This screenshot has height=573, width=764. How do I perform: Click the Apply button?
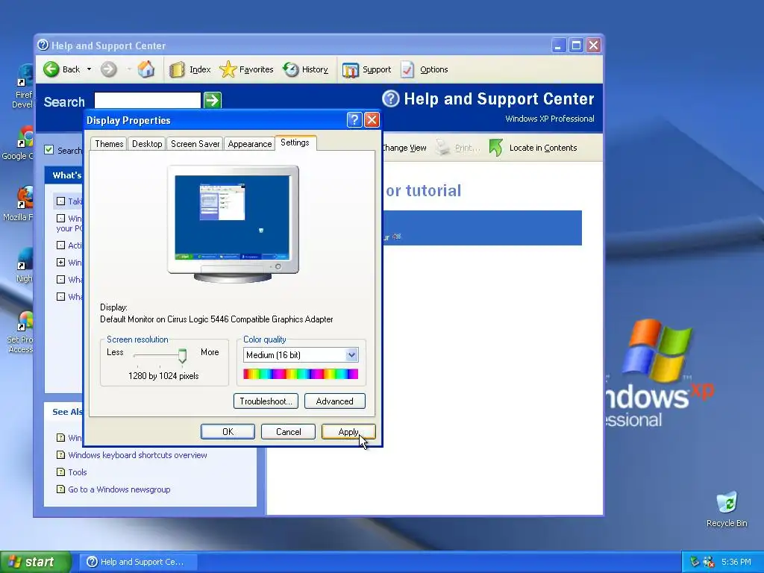[x=348, y=432]
